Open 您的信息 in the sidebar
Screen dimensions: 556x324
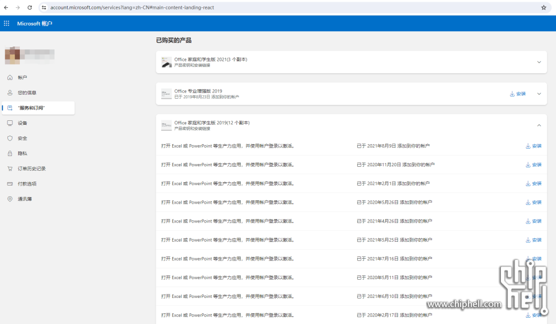tap(27, 92)
